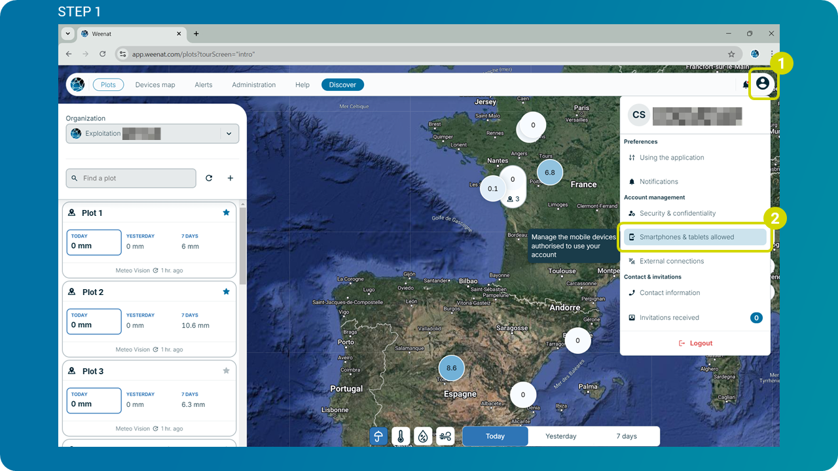
Task: Click map cluster marker 6.8
Action: click(550, 173)
